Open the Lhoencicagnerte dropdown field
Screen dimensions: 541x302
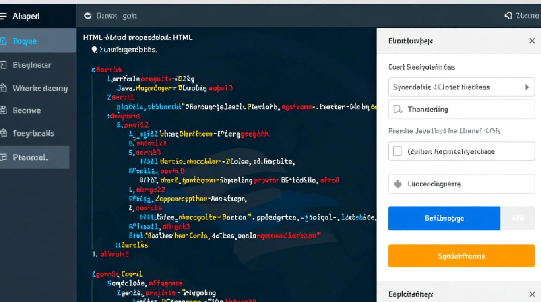(461, 184)
